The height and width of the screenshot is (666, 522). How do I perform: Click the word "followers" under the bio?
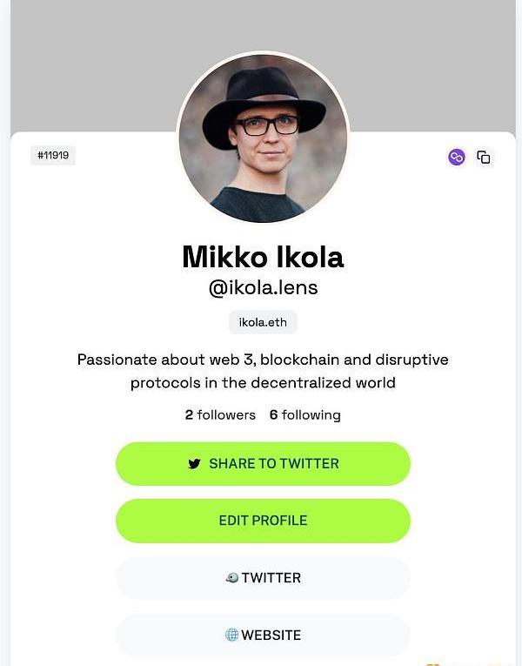coord(226,414)
